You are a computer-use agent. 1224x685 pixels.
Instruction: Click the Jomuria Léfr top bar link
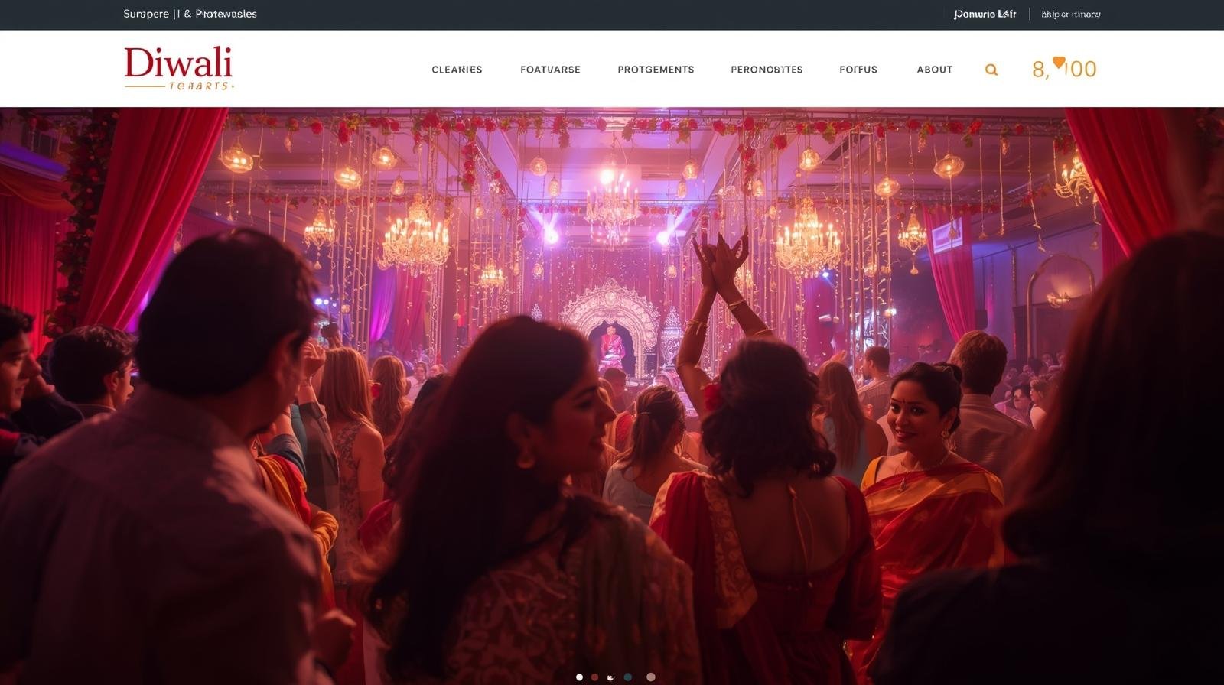(985, 14)
